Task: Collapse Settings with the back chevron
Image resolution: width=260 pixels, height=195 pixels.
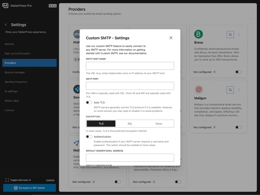Action: click(x=6, y=25)
